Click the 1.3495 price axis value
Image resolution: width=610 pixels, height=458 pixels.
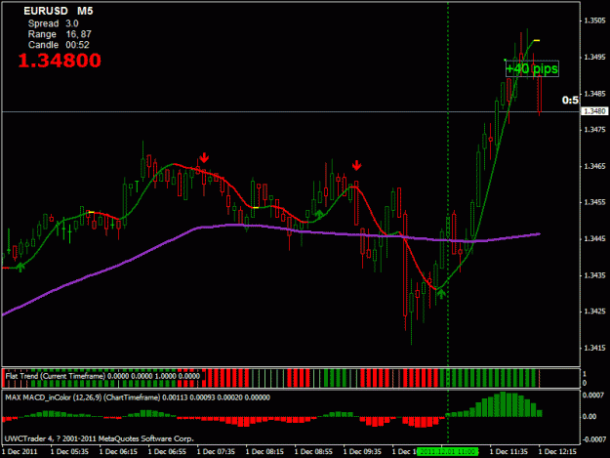pos(594,58)
